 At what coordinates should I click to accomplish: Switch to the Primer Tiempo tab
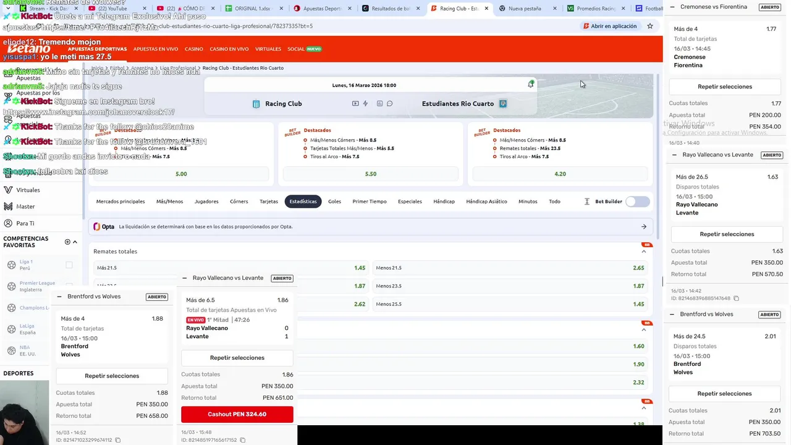370,201
